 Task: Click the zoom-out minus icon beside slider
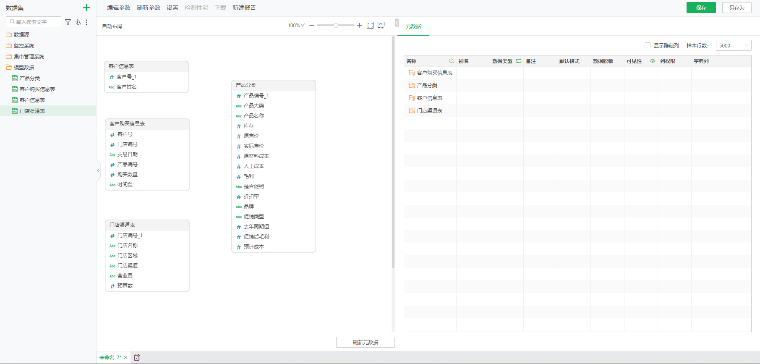point(312,26)
